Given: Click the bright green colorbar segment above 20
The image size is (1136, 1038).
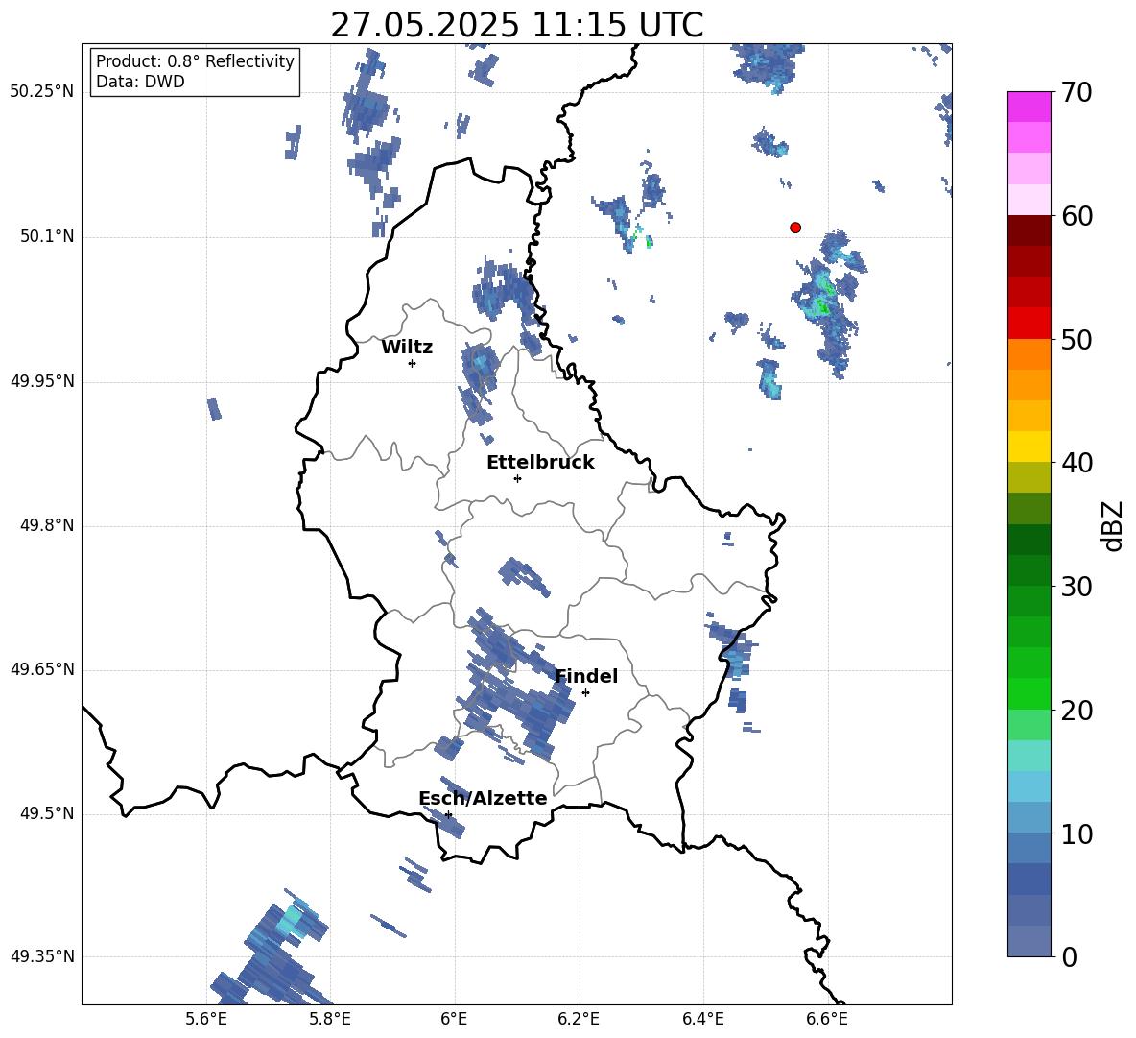Looking at the screenshot, I should (x=1029, y=694).
